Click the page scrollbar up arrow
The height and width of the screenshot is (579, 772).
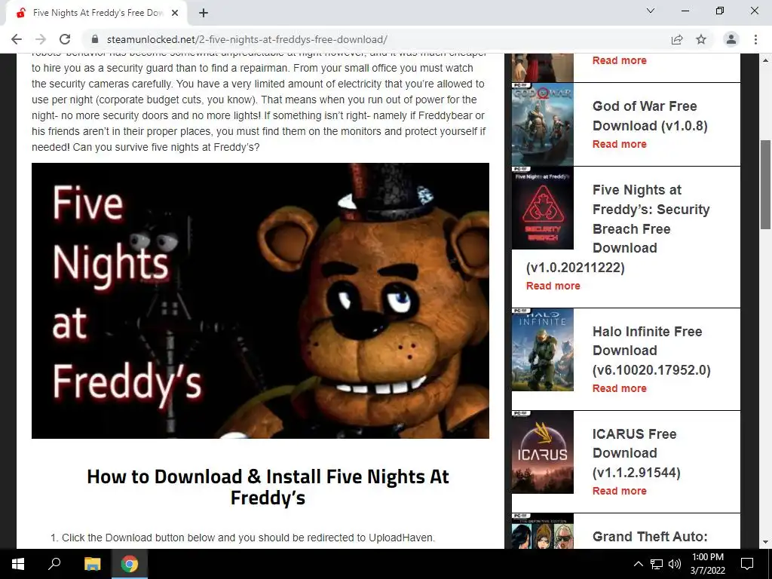[x=766, y=60]
